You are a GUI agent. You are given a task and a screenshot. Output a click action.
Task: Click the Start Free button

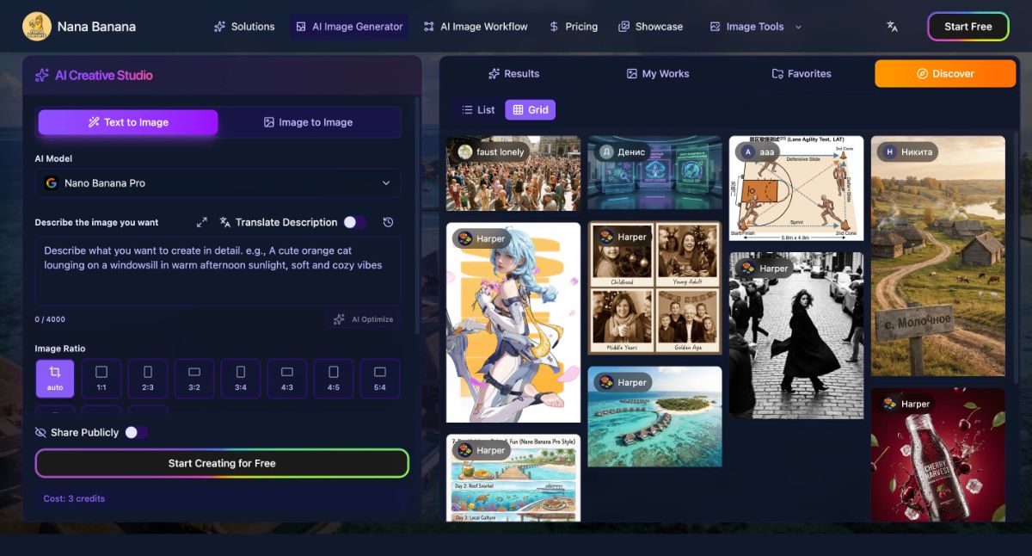click(x=967, y=27)
